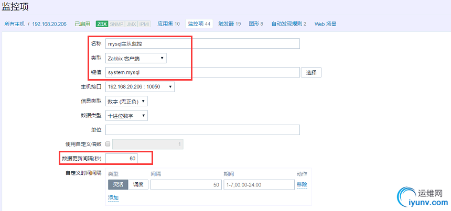Expand the 主机接口 dropdown

click(x=139, y=86)
